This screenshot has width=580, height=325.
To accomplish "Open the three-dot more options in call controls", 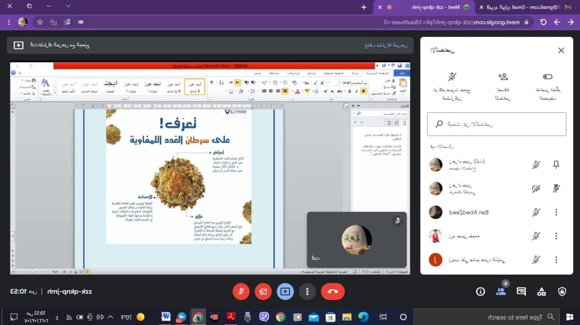I will coord(307,292).
